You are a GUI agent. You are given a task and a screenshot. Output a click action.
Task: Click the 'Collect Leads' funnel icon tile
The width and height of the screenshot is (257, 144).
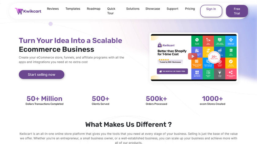[x=219, y=73]
